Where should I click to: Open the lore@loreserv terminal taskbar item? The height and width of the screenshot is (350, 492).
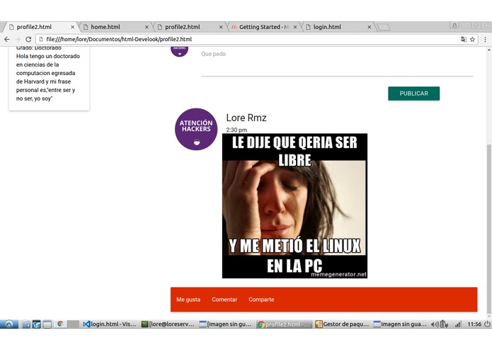[x=168, y=324]
